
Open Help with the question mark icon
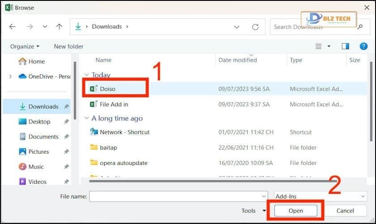pyautogui.click(x=363, y=46)
